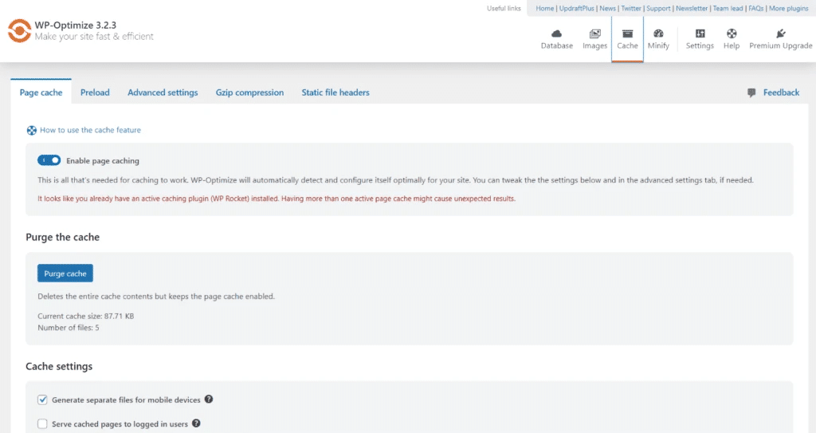Open the How to use the cache feature link

pos(90,130)
